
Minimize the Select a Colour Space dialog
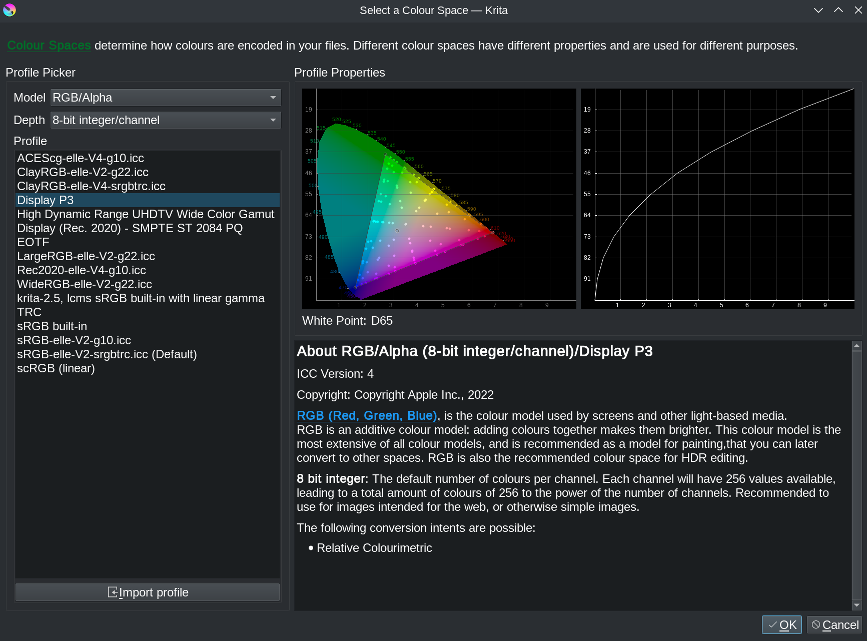tap(818, 10)
